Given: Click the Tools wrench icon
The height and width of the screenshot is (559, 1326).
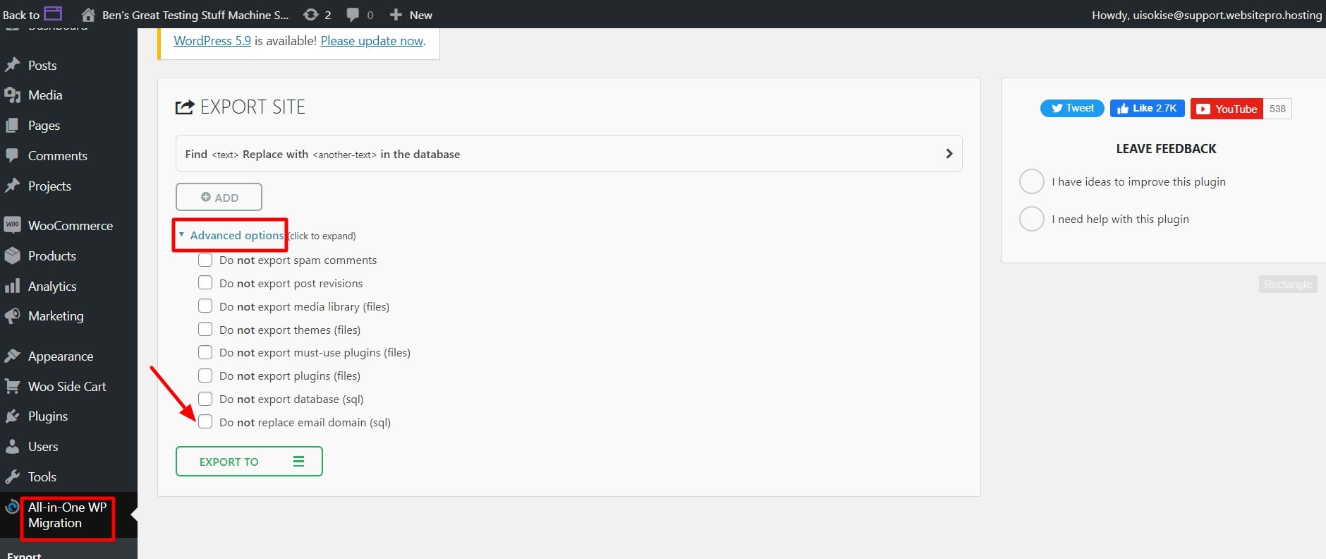Looking at the screenshot, I should [x=12, y=477].
